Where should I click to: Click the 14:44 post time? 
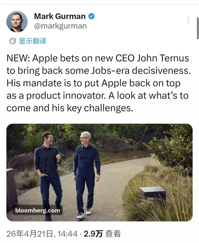pos(67,234)
